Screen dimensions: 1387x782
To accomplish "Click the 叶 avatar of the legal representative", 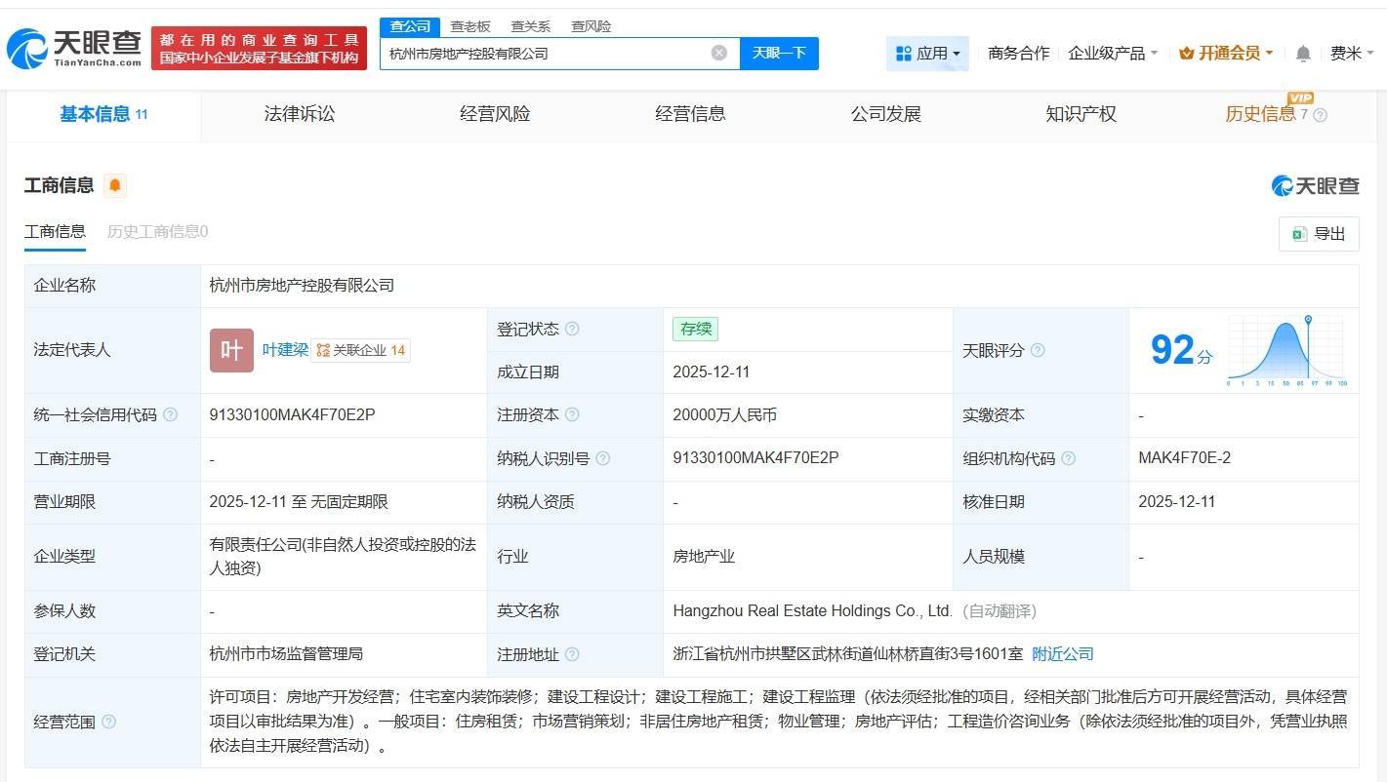I will point(231,349).
